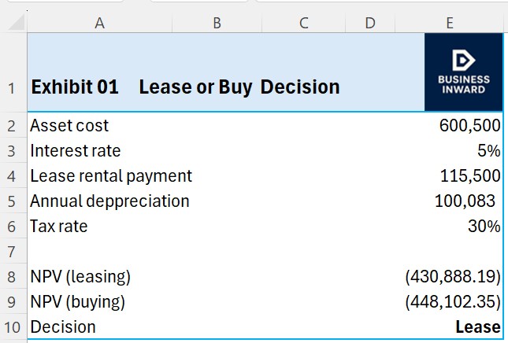The image size is (508, 343).
Task: Select the 30% tax rate cell
Action: point(484,227)
